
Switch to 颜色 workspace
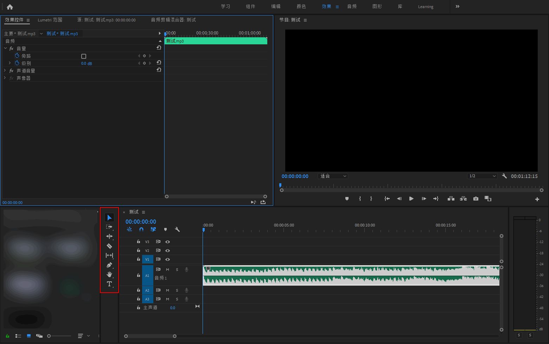tap(301, 6)
